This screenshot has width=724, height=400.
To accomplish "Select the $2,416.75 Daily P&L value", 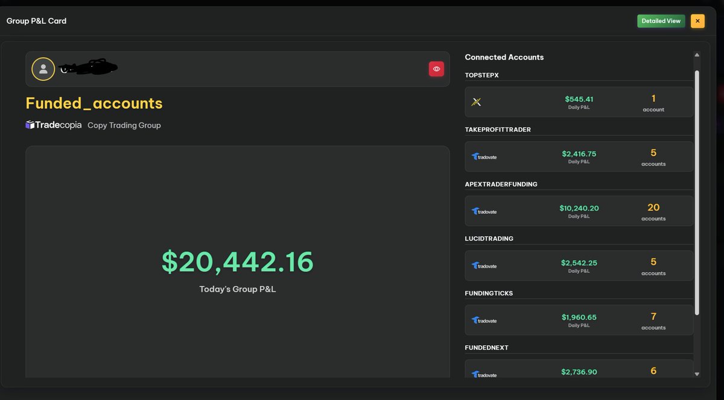I will click(579, 154).
